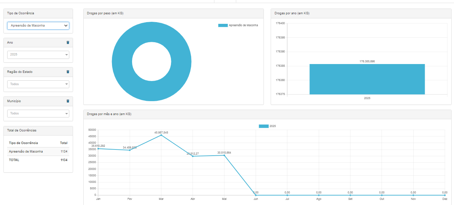Open the Município Todos dropdown
454x205 pixels.
pyautogui.click(x=38, y=113)
